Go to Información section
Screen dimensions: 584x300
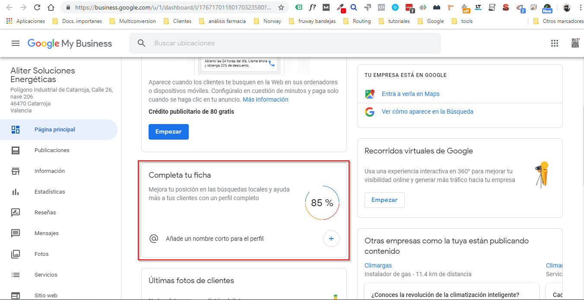[x=59, y=171]
